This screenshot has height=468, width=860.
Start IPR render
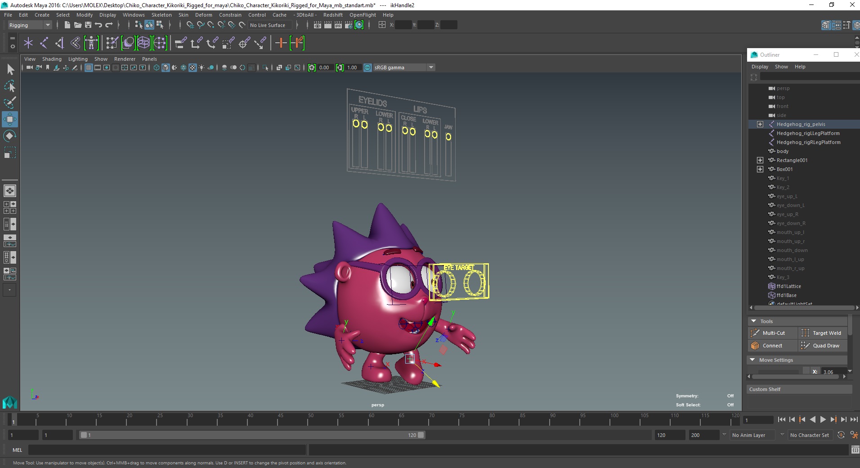[338, 25]
